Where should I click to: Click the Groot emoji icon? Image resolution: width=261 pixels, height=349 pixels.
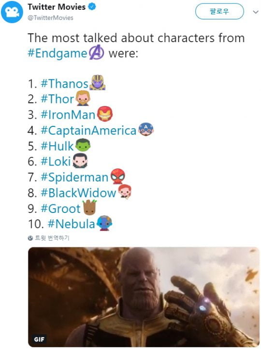[89, 207]
